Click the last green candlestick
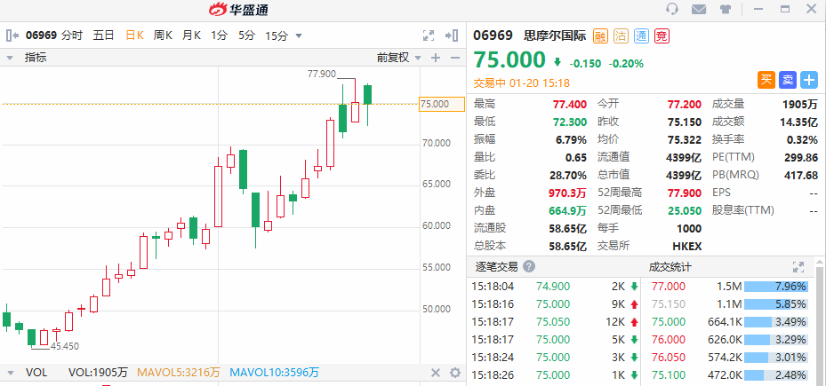 coord(368,95)
